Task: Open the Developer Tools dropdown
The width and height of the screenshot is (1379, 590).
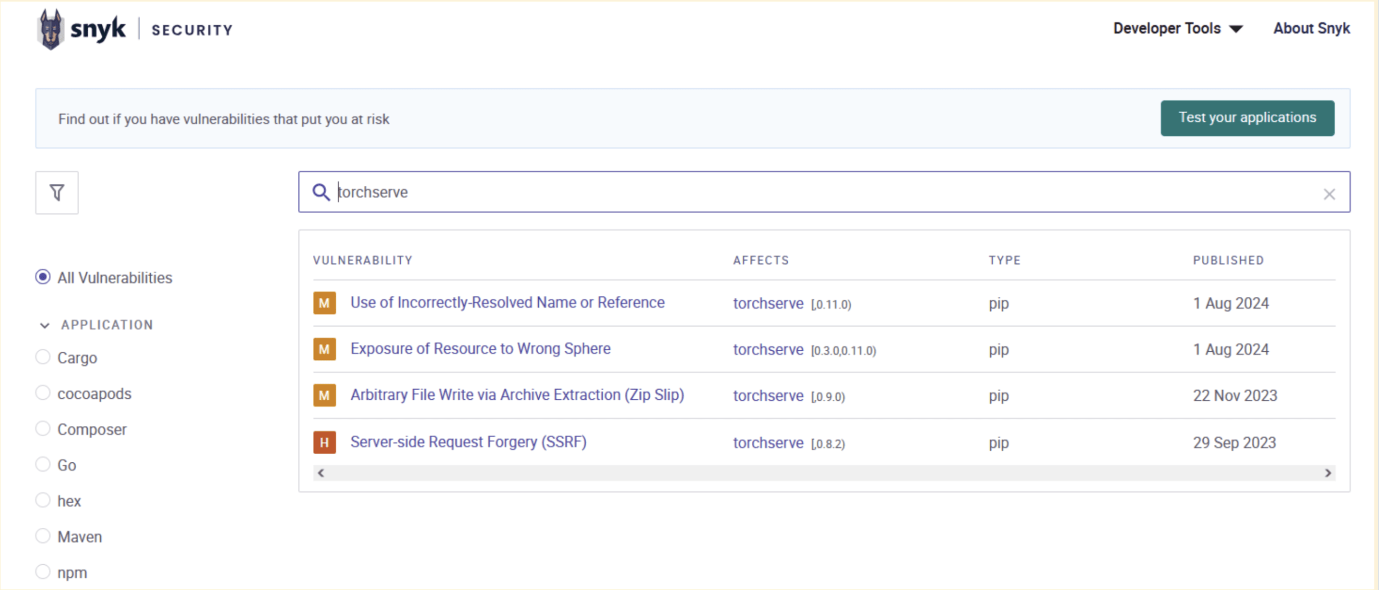Action: [1178, 28]
